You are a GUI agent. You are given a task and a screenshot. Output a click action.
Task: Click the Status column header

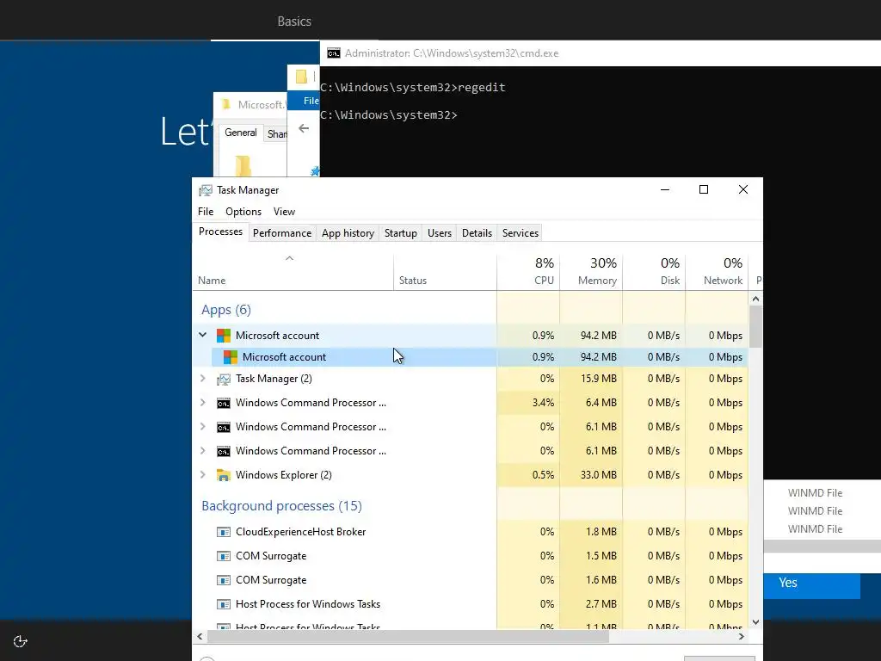click(x=445, y=271)
